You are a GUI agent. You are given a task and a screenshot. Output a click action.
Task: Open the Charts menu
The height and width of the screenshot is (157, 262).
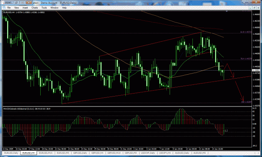pyautogui.click(x=35, y=8)
